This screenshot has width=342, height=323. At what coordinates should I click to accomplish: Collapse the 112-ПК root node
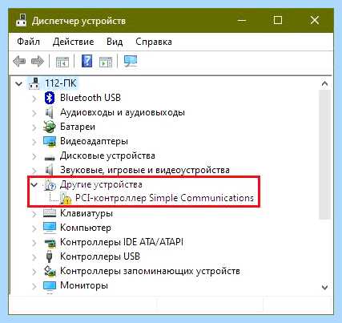pos(18,83)
